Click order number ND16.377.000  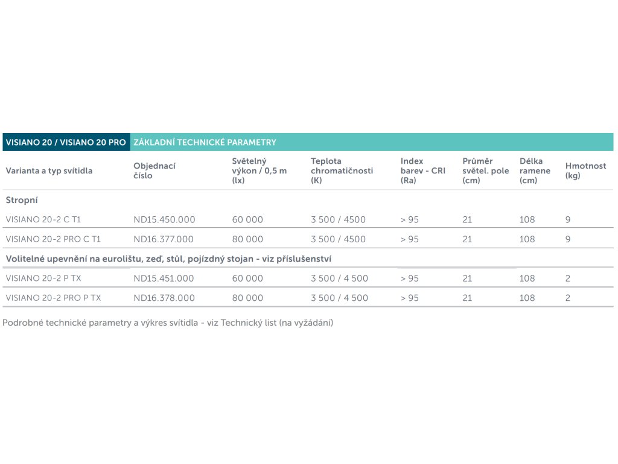pos(163,239)
